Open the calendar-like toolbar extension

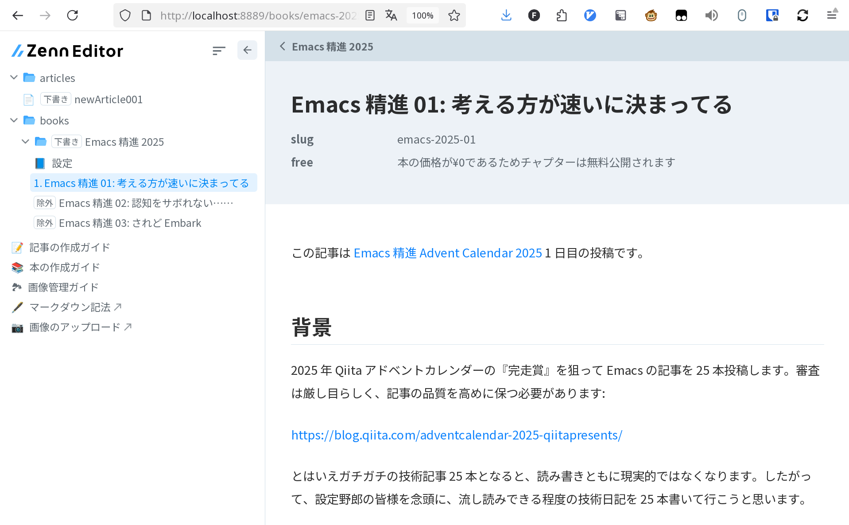(x=620, y=16)
